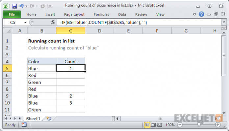Select cell C9 containing 2
The image size is (229, 131).
(x=70, y=96)
